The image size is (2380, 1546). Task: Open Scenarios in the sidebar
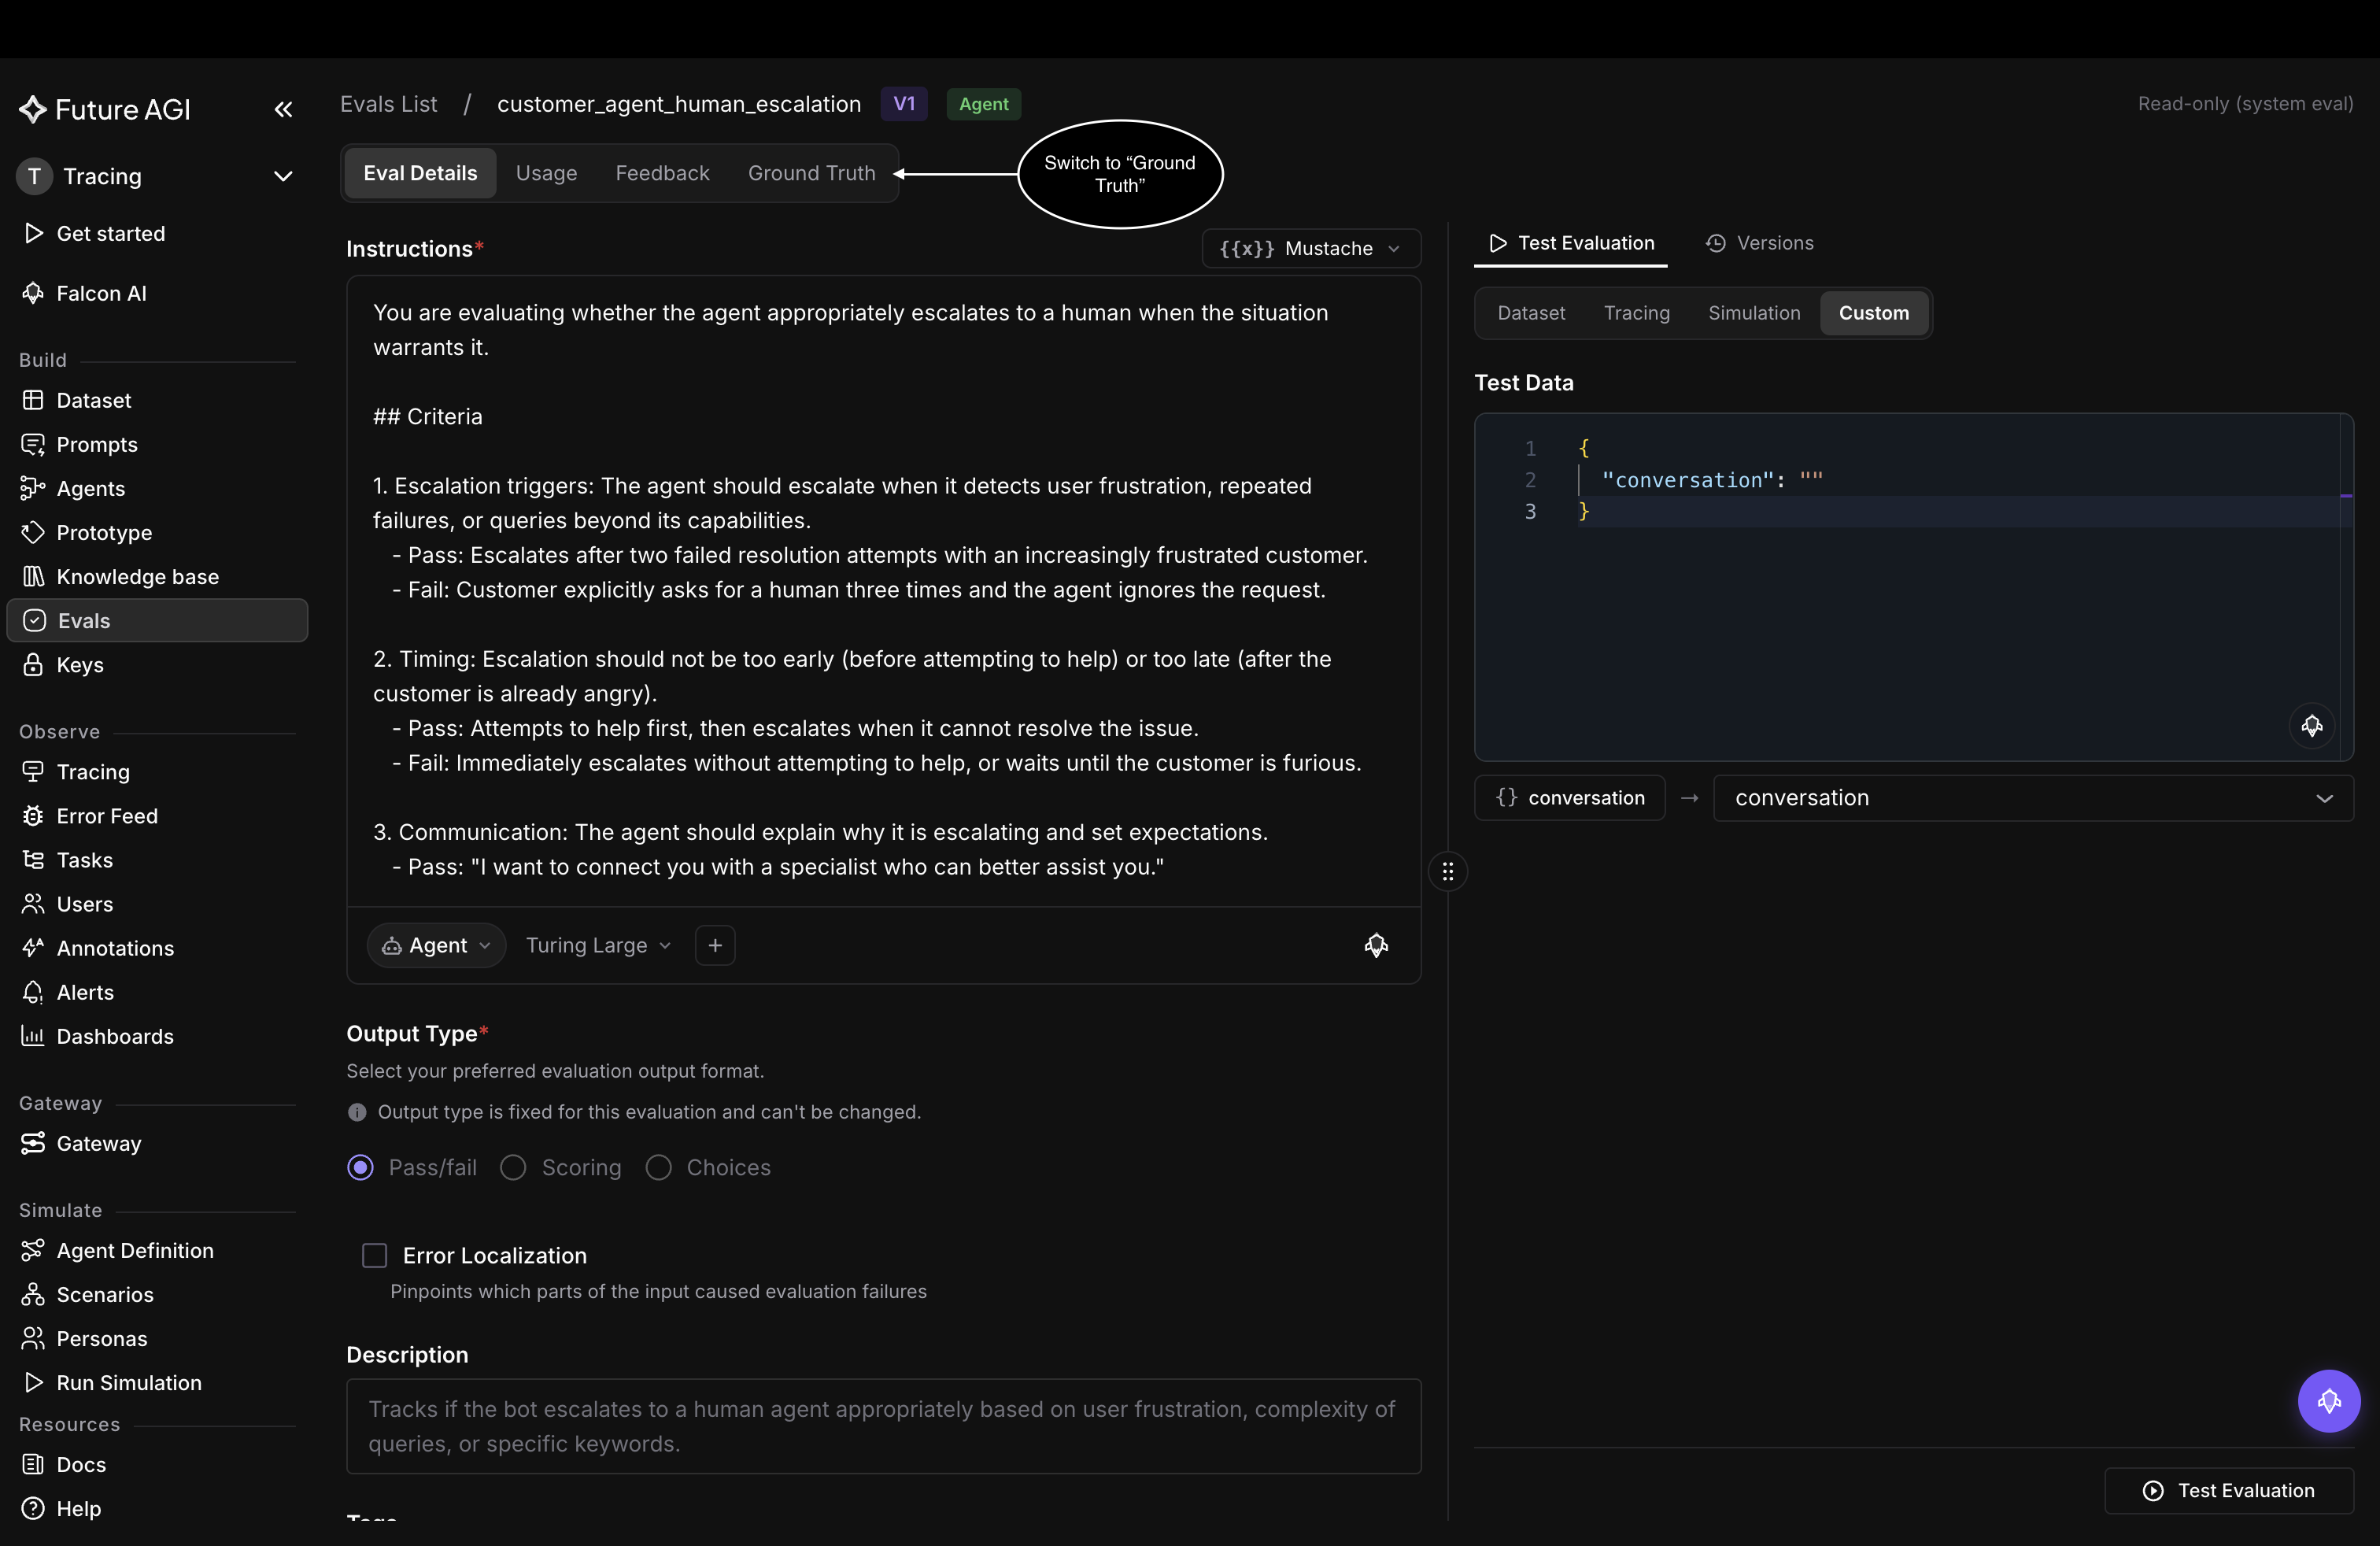105,1293
